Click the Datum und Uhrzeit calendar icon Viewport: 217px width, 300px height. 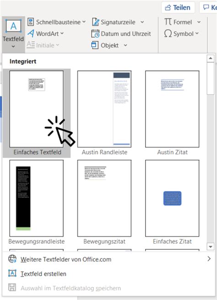click(x=95, y=34)
